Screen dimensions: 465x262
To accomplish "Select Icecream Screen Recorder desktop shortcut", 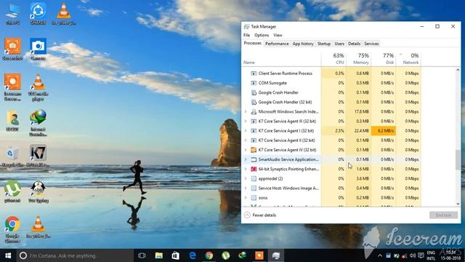I will [x=12, y=87].
